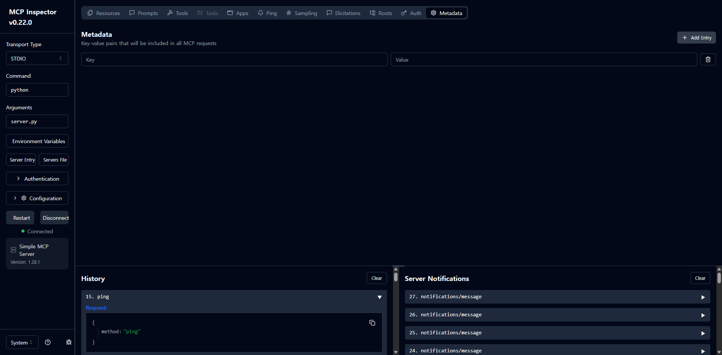
Task: Switch to the Prompts tab
Action: click(x=144, y=13)
